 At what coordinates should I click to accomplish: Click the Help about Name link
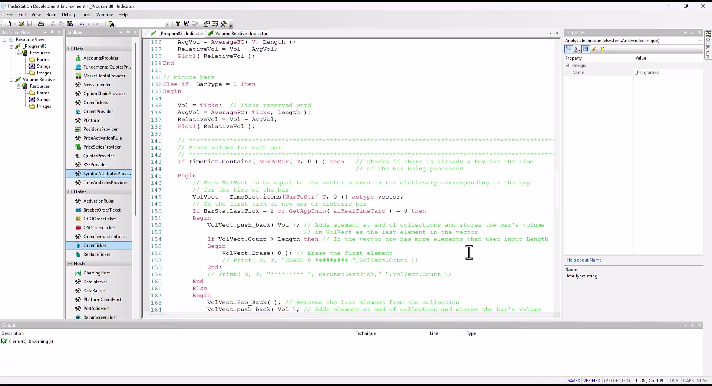(x=584, y=260)
